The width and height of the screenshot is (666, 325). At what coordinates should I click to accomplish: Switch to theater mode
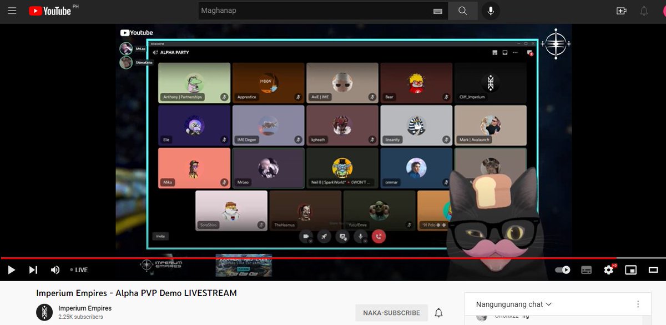653,270
